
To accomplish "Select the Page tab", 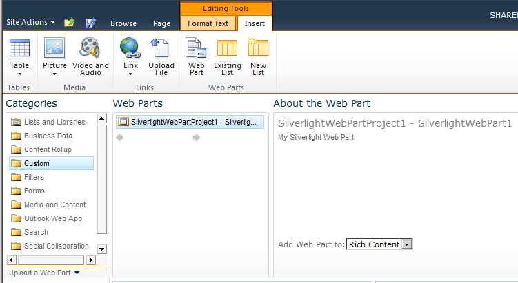I will [x=161, y=23].
